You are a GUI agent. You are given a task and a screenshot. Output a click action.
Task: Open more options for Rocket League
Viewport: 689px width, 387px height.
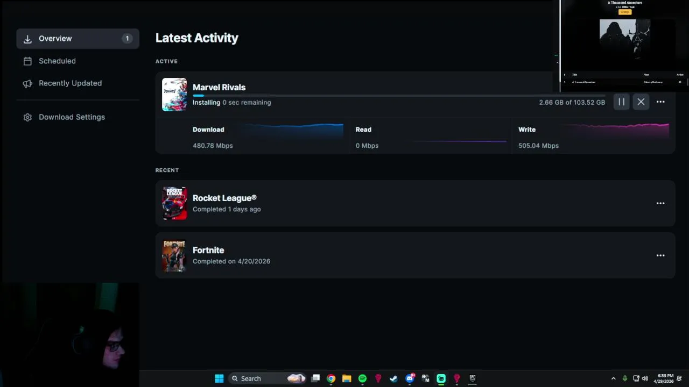click(660, 203)
